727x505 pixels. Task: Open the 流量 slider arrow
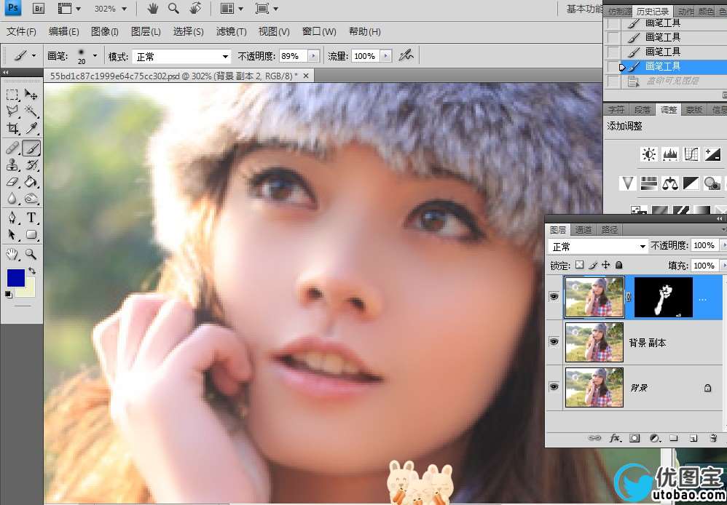pyautogui.click(x=385, y=56)
